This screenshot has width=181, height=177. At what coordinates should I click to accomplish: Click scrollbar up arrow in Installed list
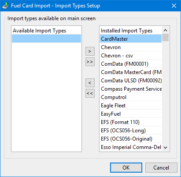(x=166, y=30)
